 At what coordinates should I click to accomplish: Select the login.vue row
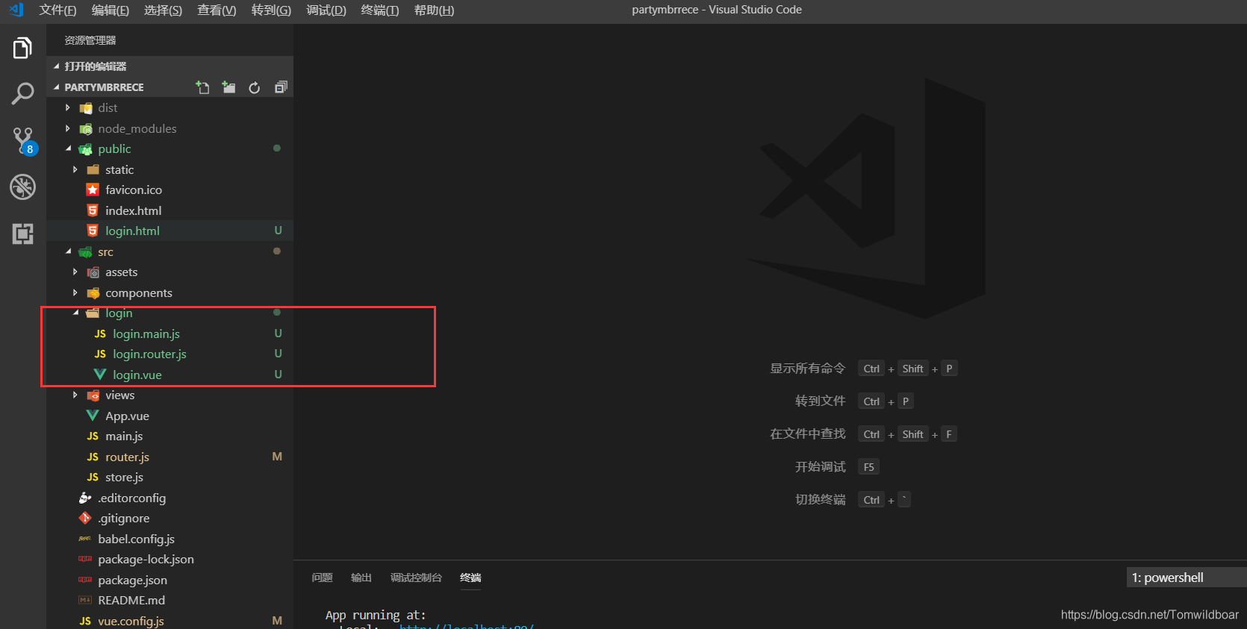[170, 375]
